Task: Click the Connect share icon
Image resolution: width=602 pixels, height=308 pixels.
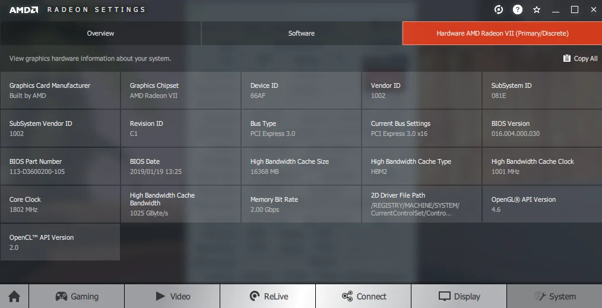Action: pyautogui.click(x=347, y=296)
